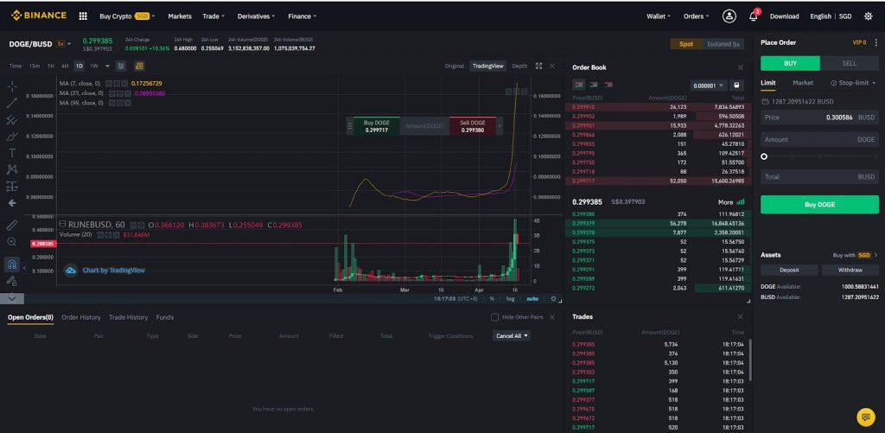The image size is (885, 433).
Task: Toggle the lock drawings tool
Action: 12,281
